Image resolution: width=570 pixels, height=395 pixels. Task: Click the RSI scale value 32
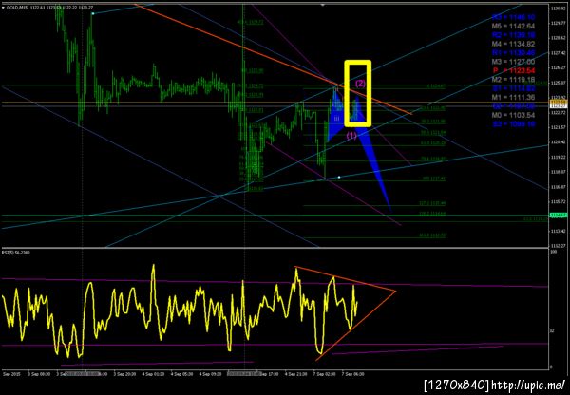point(552,330)
